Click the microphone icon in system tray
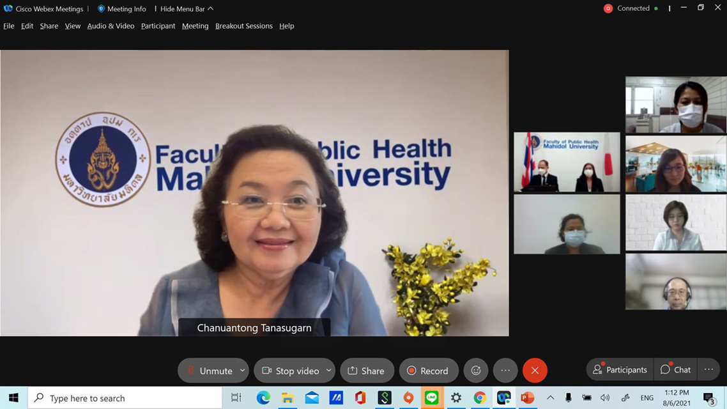This screenshot has width=727, height=409. coord(568,398)
